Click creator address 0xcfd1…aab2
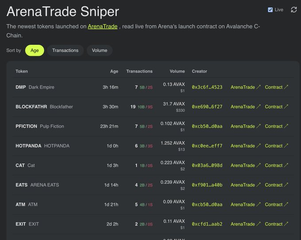The height and width of the screenshot is (240, 301). [207, 224]
